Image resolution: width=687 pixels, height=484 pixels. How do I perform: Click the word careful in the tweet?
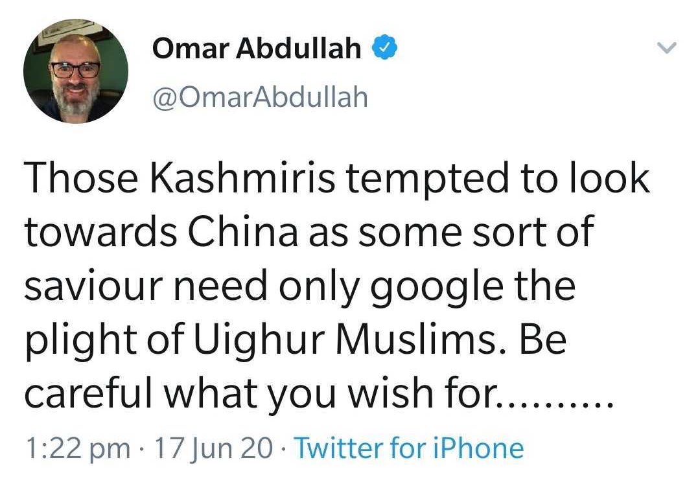(x=90, y=395)
